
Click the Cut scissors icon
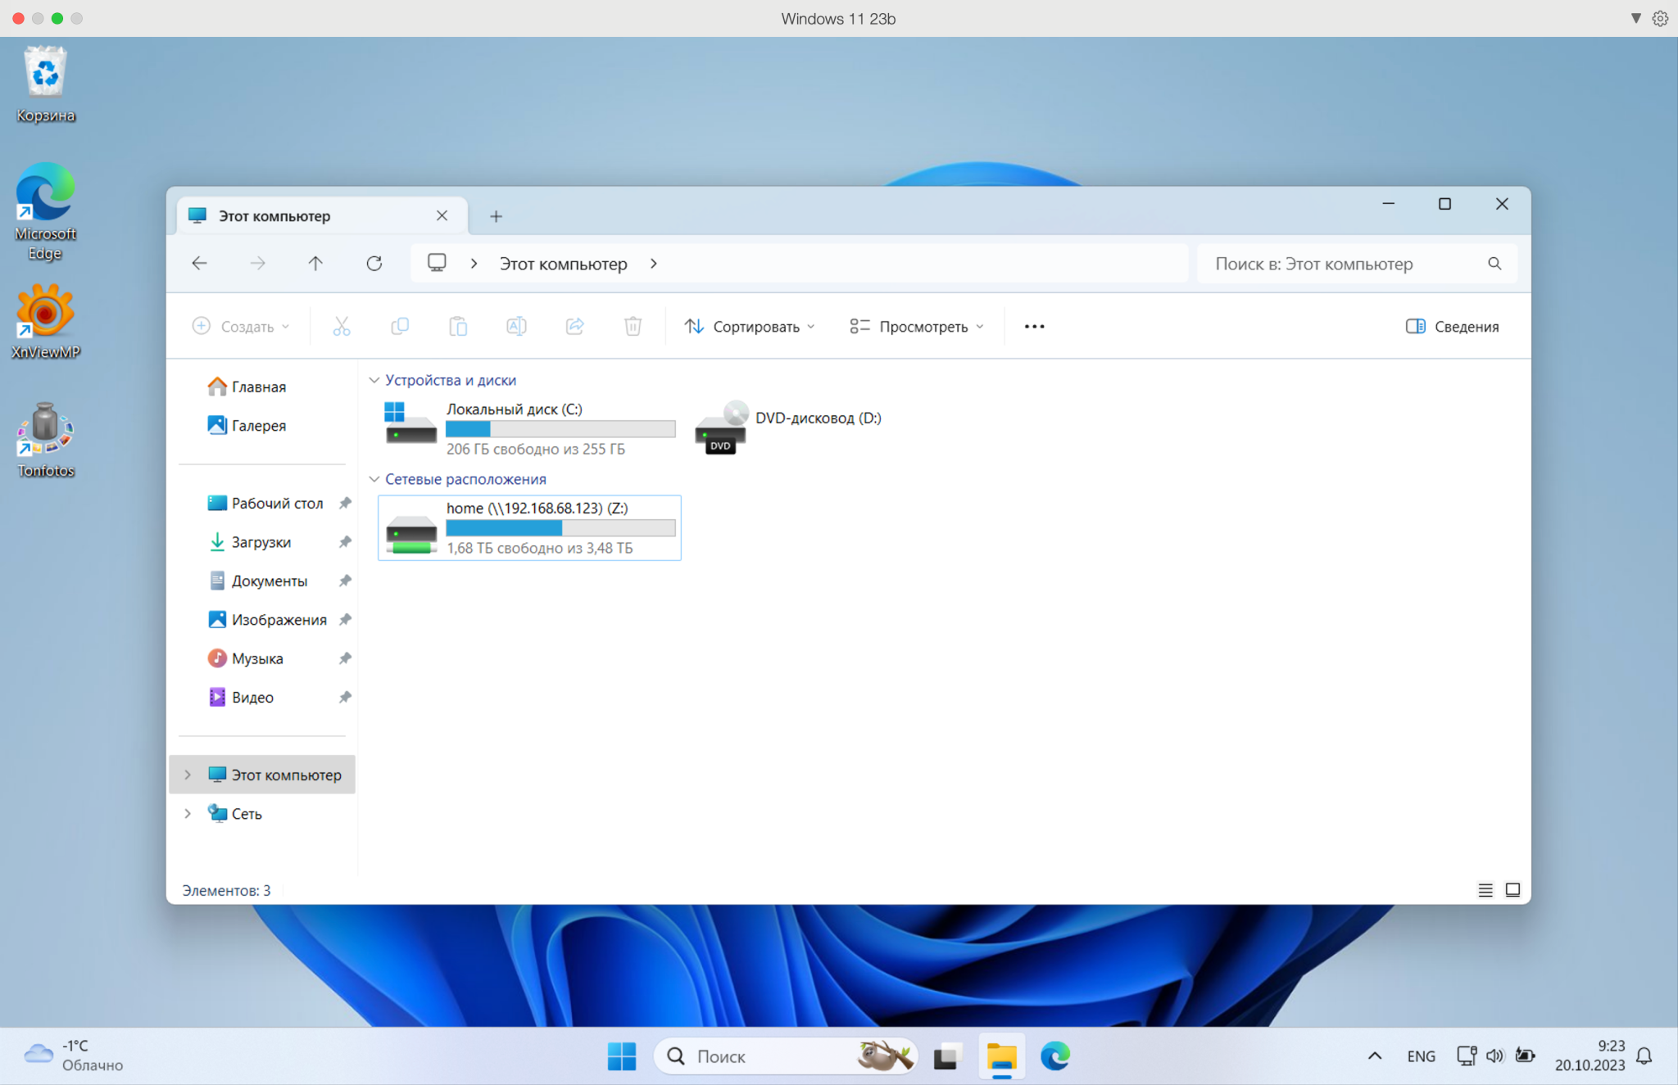[x=342, y=327]
